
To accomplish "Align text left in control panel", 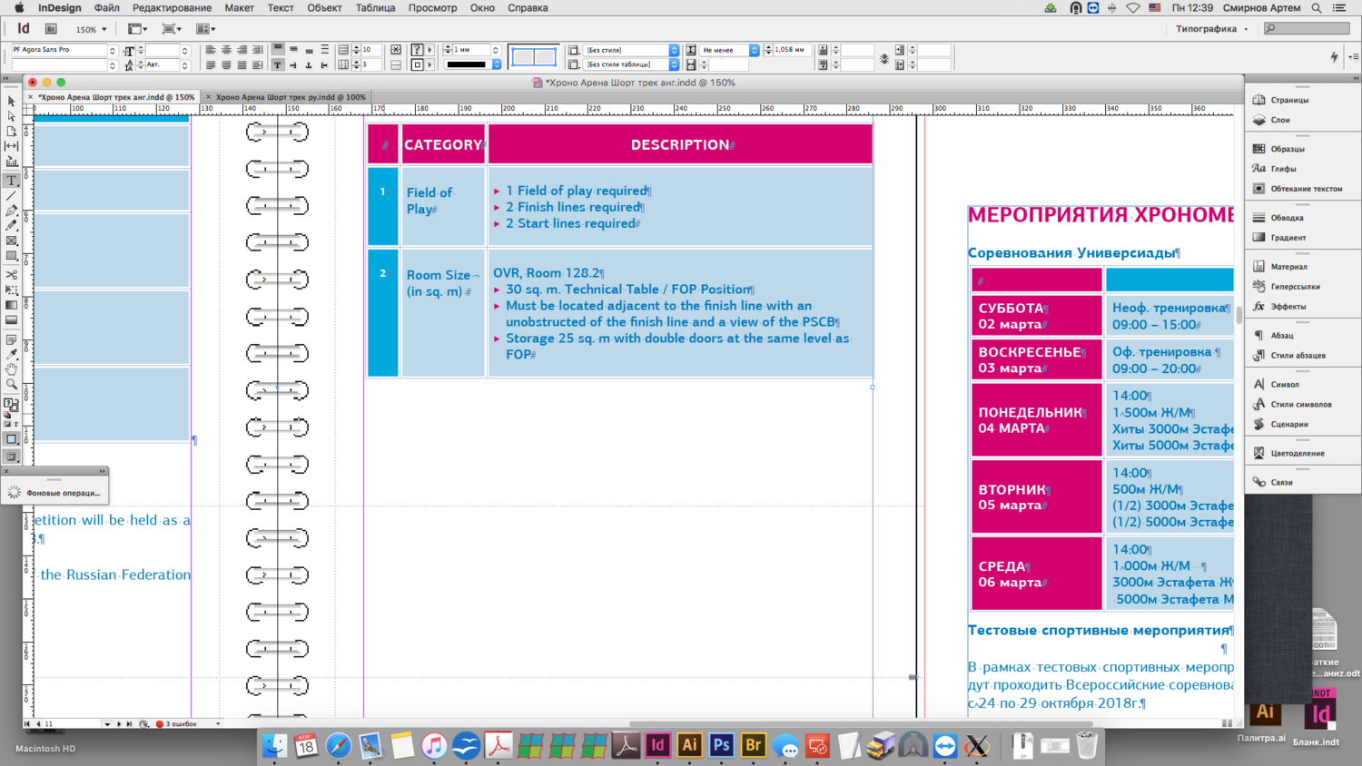I will click(211, 50).
